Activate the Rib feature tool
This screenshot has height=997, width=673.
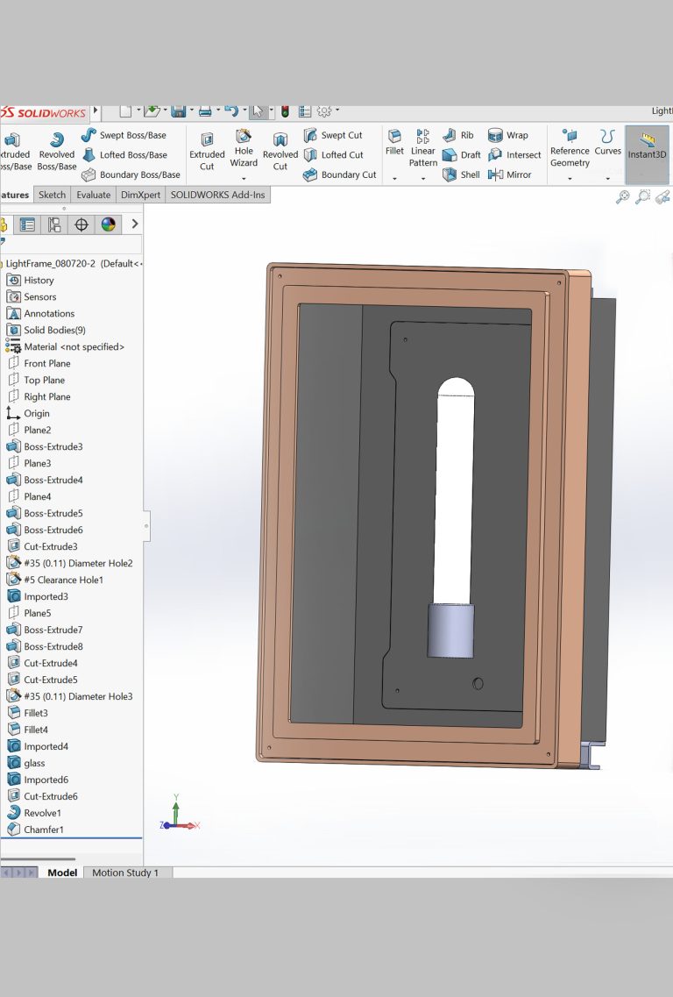(x=458, y=135)
